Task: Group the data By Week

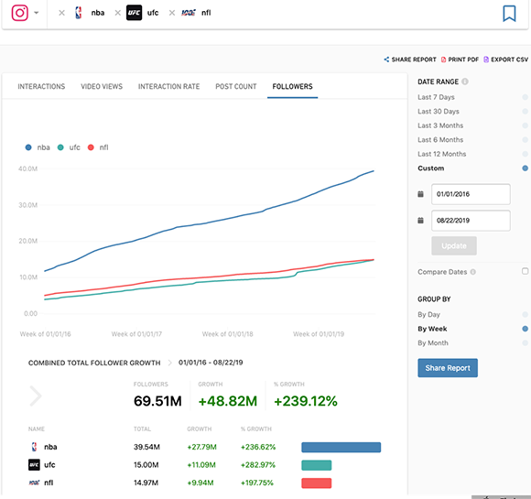Action: click(x=472, y=329)
